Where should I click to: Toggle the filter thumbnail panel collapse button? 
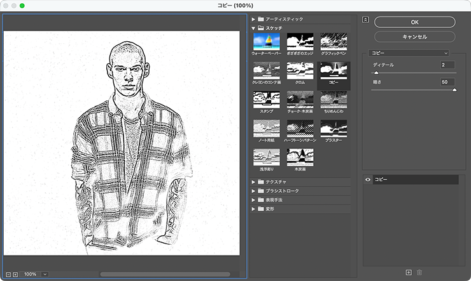coord(365,19)
